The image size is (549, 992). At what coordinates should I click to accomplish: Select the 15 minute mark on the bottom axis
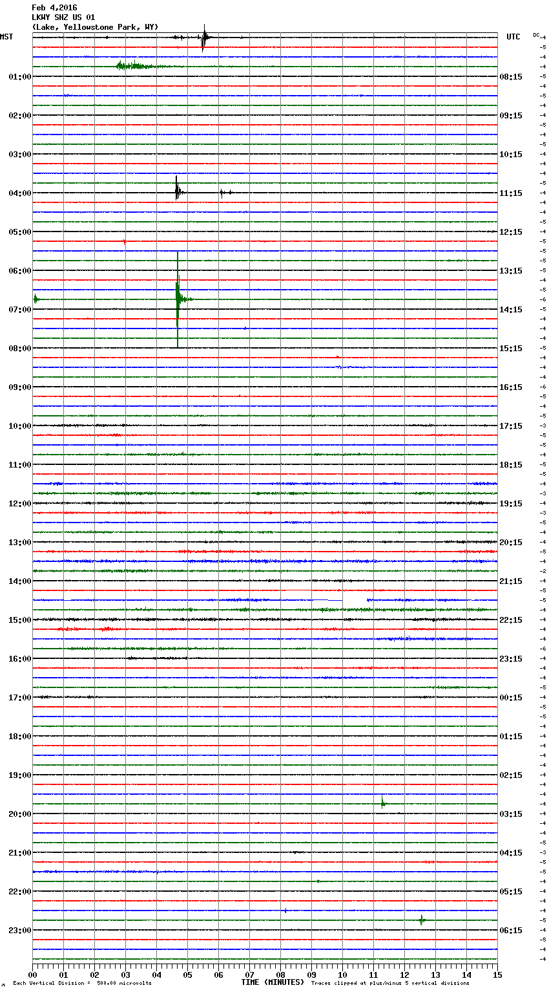coord(497,975)
